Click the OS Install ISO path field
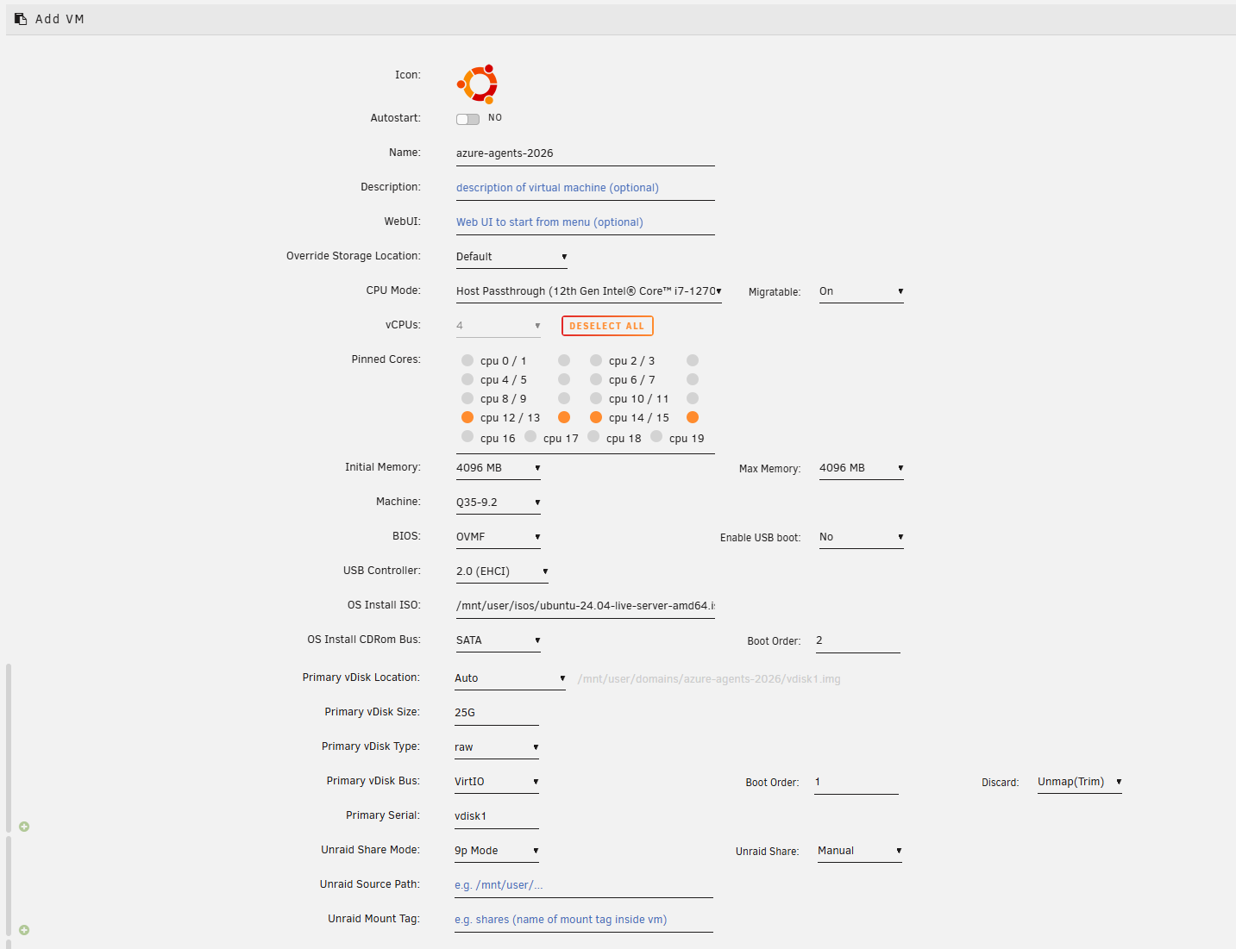Viewport: 1236px width, 949px height. click(585, 606)
